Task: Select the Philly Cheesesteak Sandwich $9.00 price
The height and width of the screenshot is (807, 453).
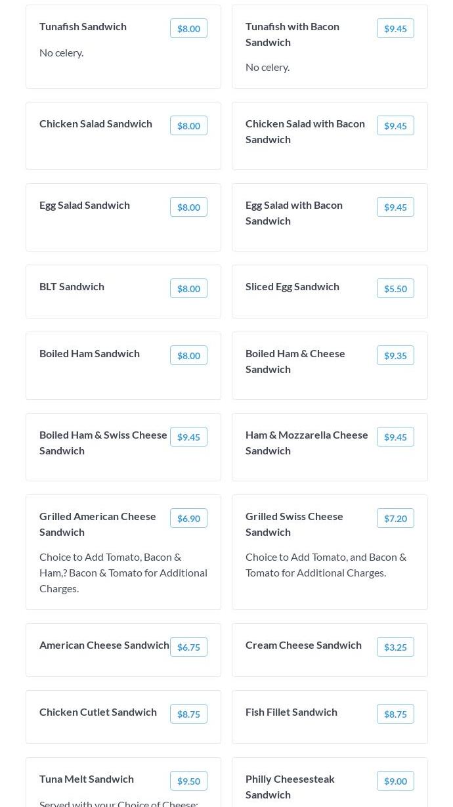Action: point(395,781)
